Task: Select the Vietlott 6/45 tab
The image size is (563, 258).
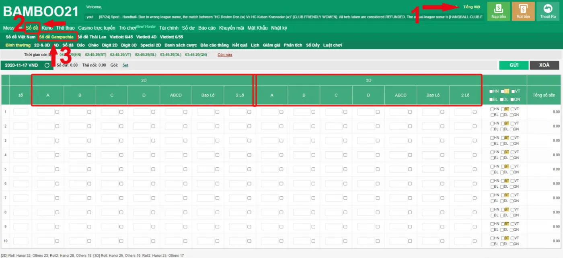Action: pos(121,37)
